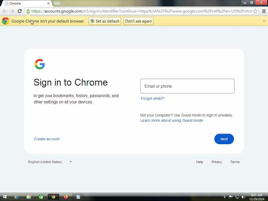Open the Chrome hamburger menu
The width and height of the screenshot is (268, 201).
tap(264, 11)
